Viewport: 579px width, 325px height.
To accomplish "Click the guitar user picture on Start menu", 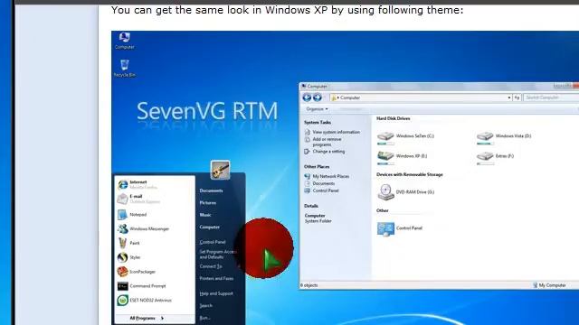I will coord(220,170).
